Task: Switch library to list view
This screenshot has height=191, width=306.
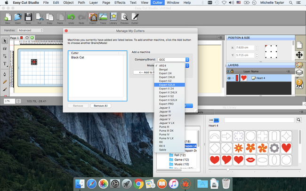Action: 211,120
